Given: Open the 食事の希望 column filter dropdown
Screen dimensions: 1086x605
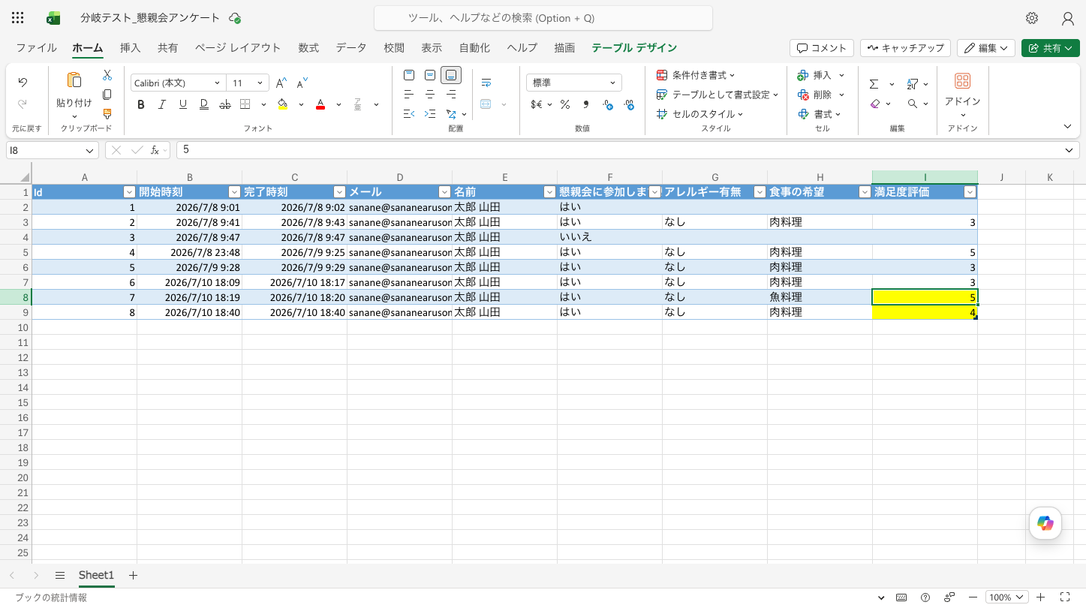Looking at the screenshot, I should [865, 192].
